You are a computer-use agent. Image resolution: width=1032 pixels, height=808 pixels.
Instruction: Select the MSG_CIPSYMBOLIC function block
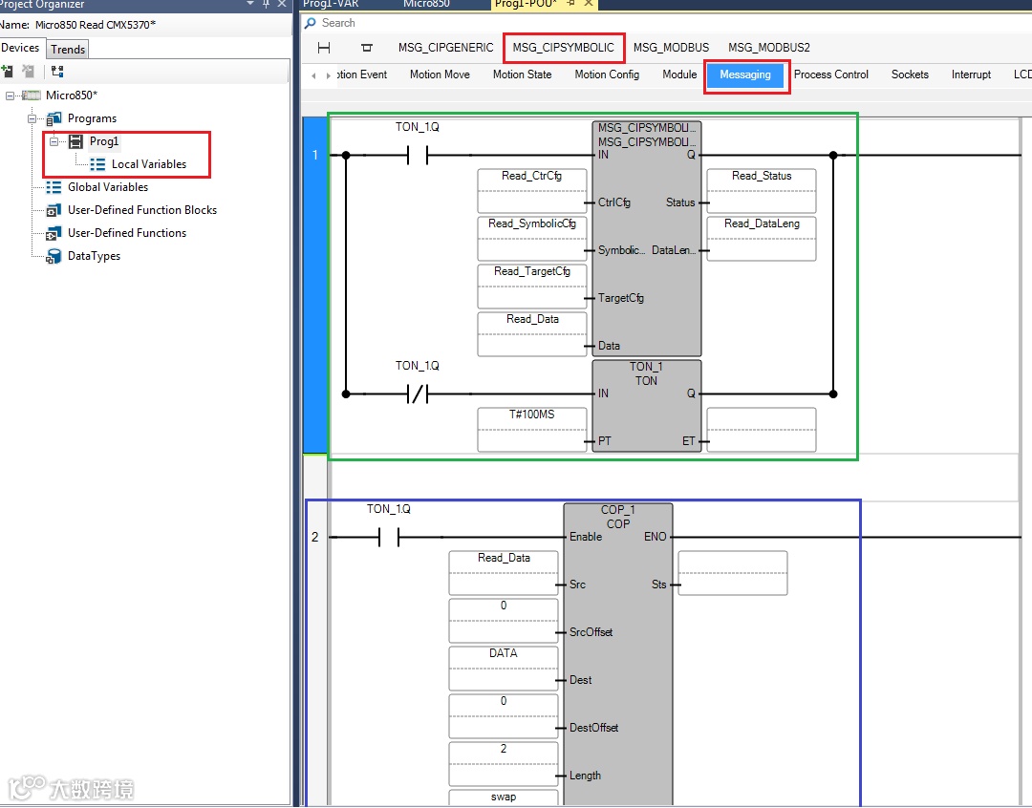pyautogui.click(x=646, y=238)
